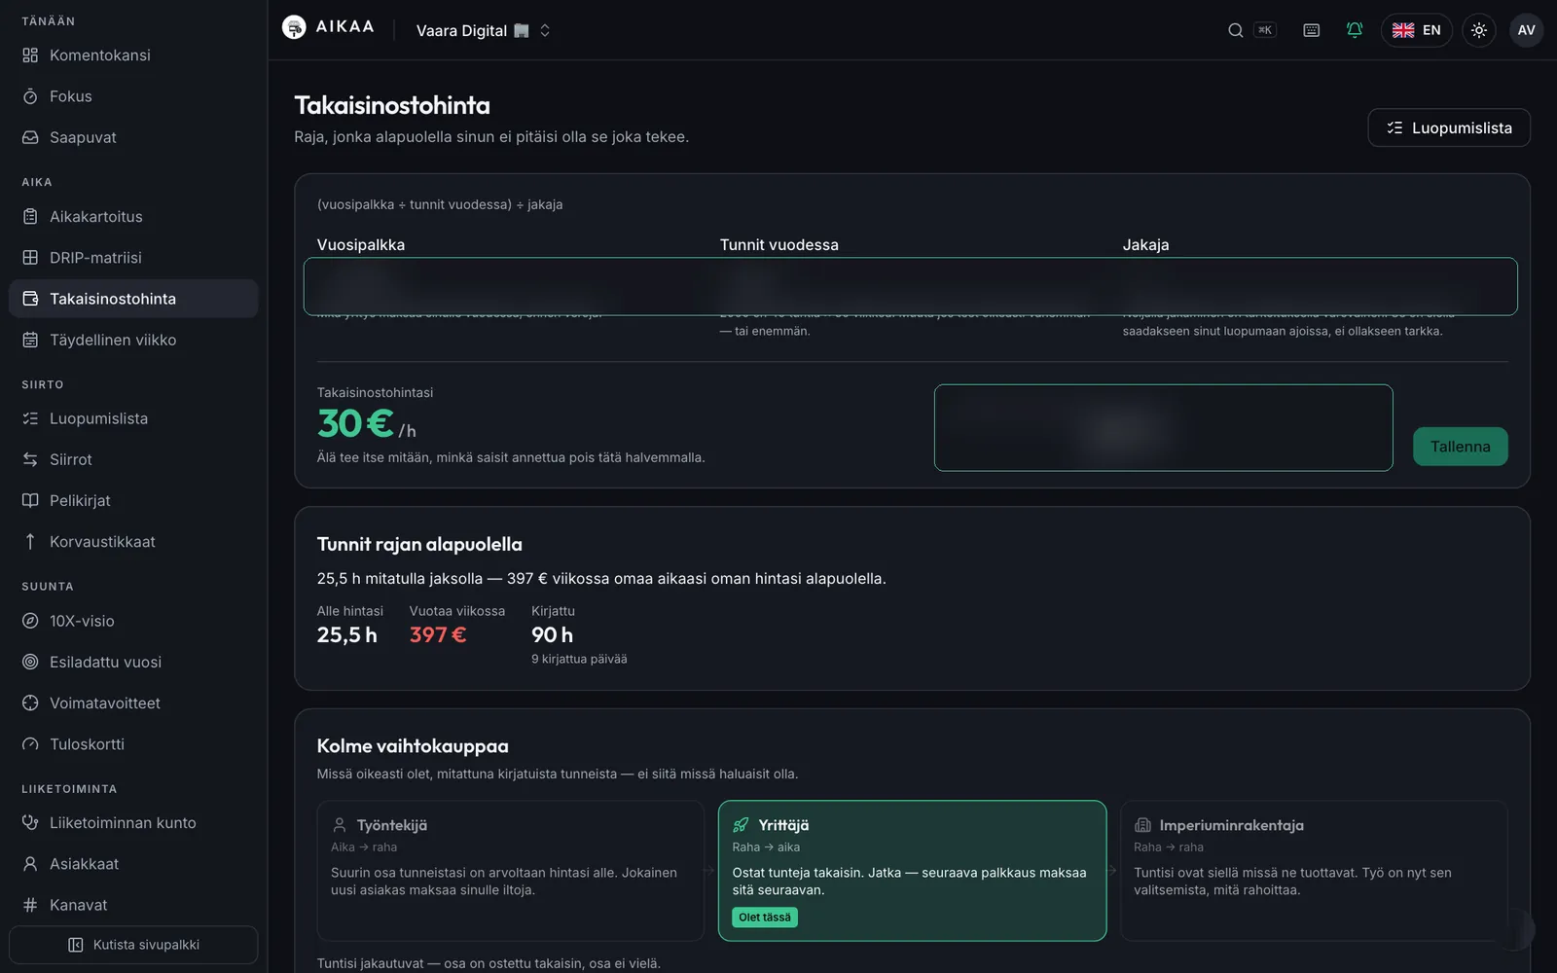The width and height of the screenshot is (1557, 973).
Task: Click the Olet tässä badge
Action: 765,918
